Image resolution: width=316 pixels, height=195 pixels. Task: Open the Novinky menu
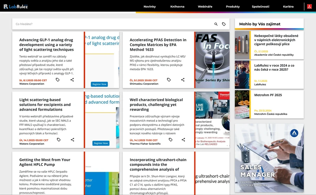coord(149,6)
